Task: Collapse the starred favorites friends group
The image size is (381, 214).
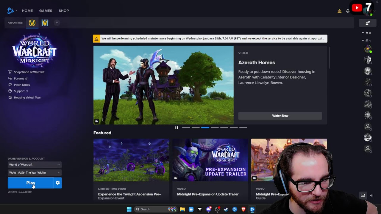Action: (x=363, y=33)
